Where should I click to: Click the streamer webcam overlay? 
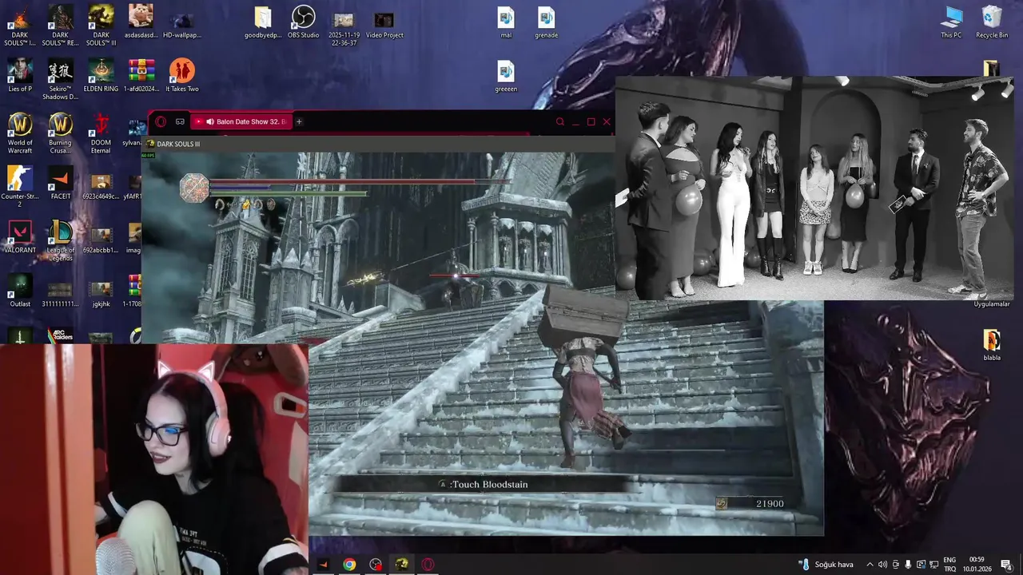[x=153, y=459]
